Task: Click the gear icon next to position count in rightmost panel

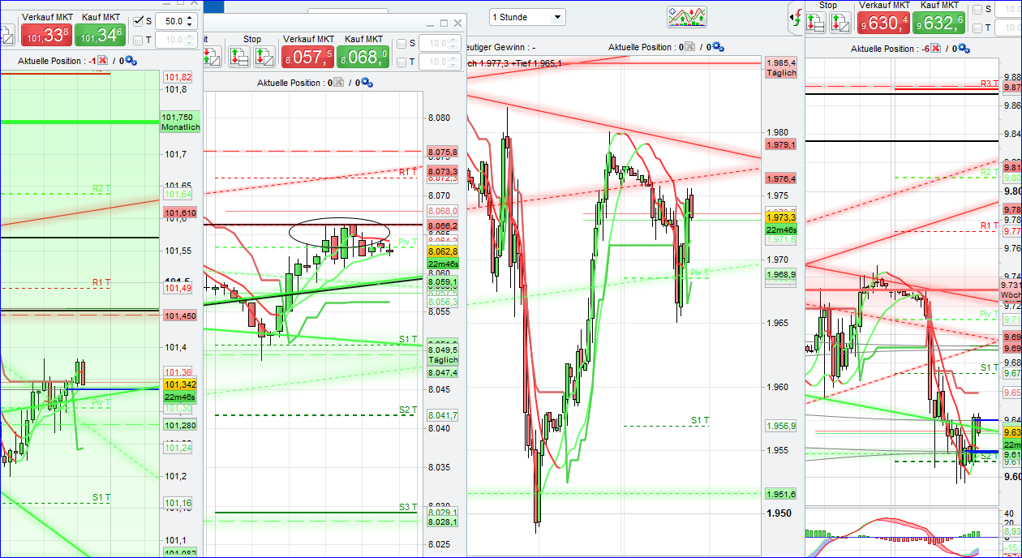Action: click(964, 49)
